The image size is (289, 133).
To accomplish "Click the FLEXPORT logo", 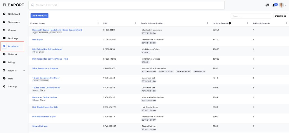I will (14, 5).
